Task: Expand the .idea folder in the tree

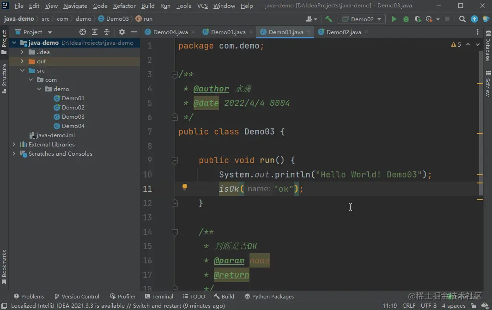Action: coord(22,52)
